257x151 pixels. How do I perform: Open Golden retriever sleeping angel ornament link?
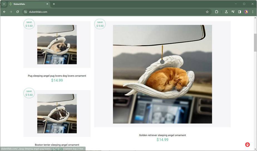tap(162, 135)
